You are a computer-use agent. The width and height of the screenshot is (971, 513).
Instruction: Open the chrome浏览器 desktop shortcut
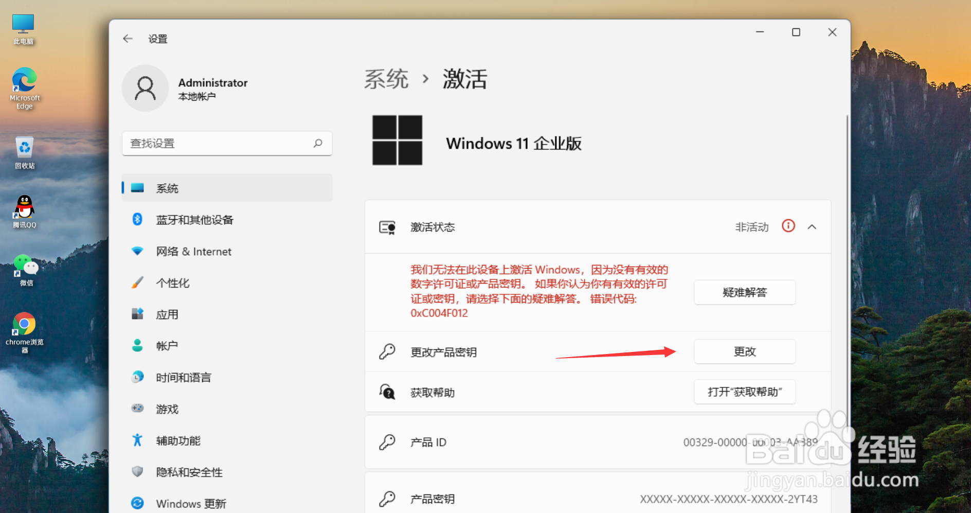click(x=24, y=332)
